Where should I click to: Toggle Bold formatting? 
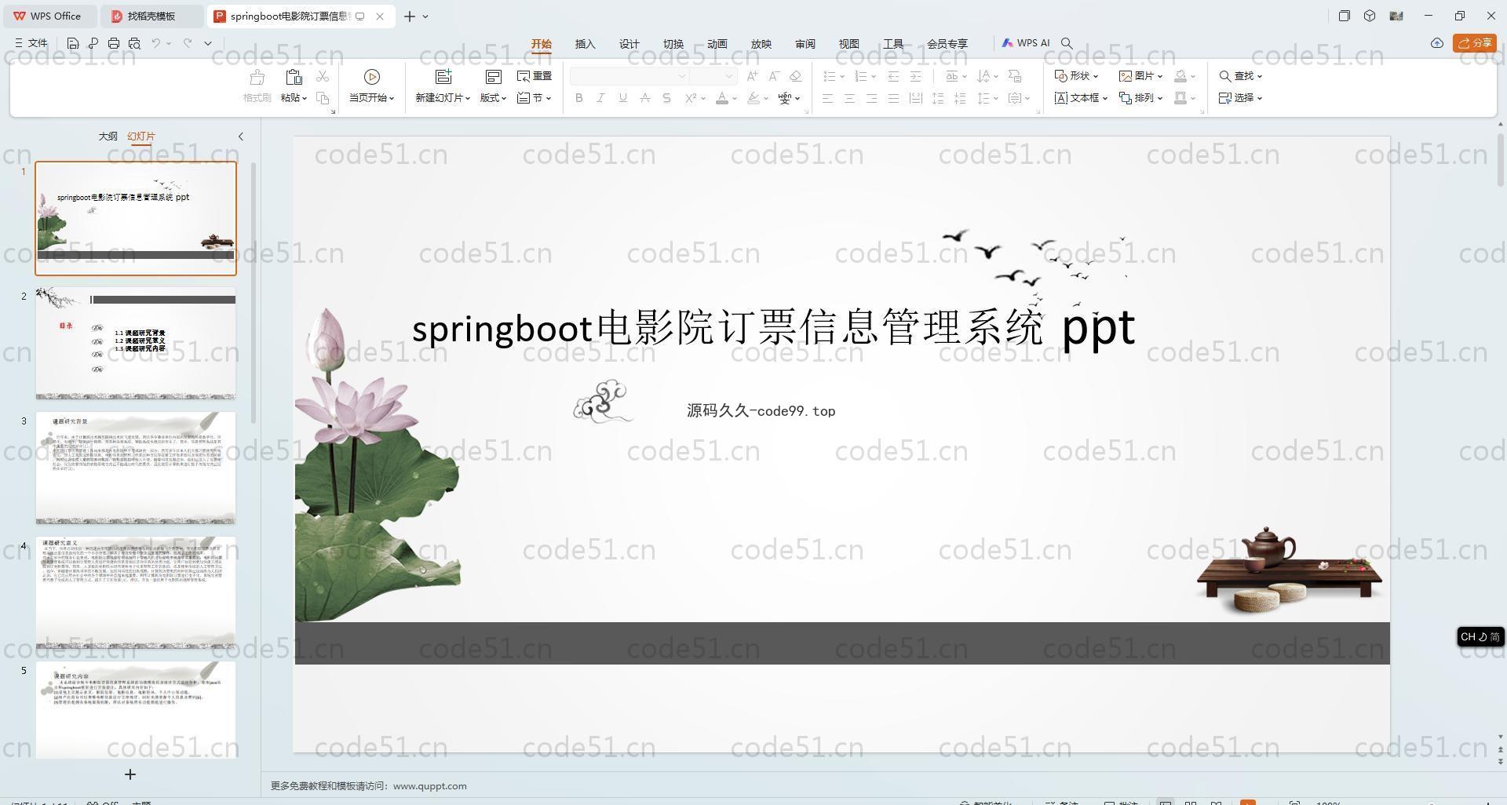(579, 98)
